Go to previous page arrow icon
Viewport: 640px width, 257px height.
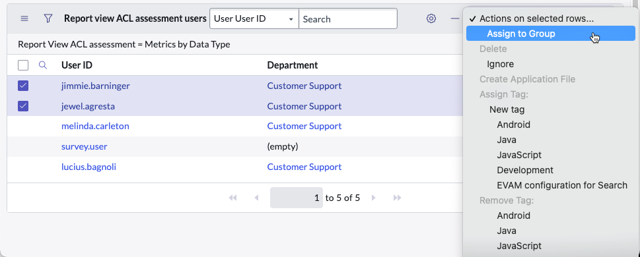pyautogui.click(x=257, y=198)
